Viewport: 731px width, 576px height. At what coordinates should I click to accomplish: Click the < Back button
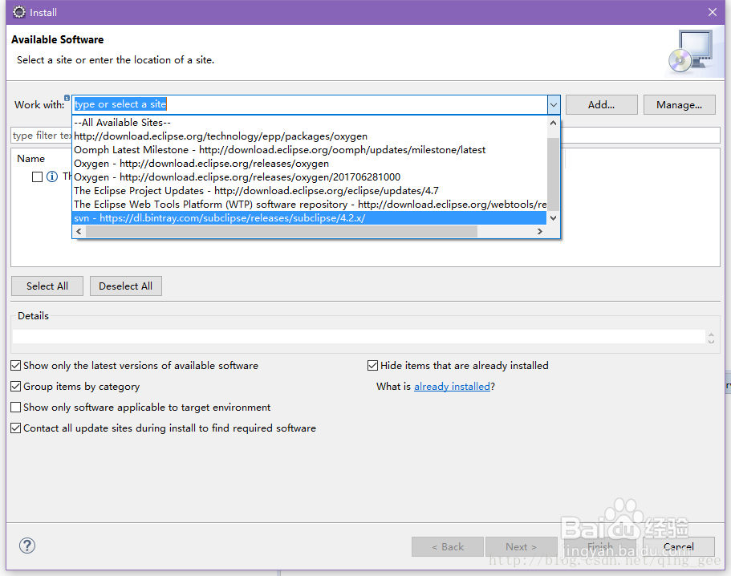pos(448,546)
